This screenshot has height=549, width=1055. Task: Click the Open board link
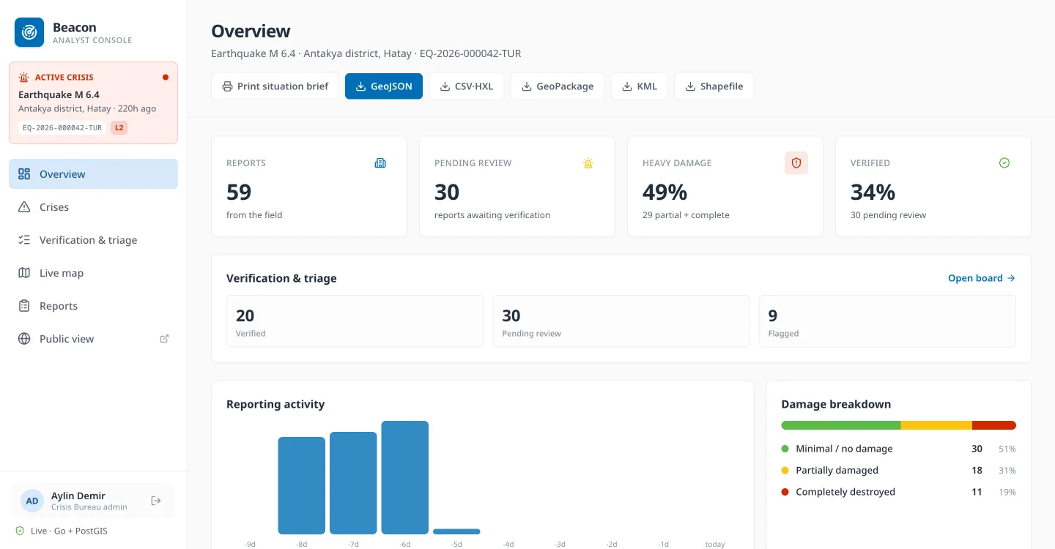pos(982,278)
